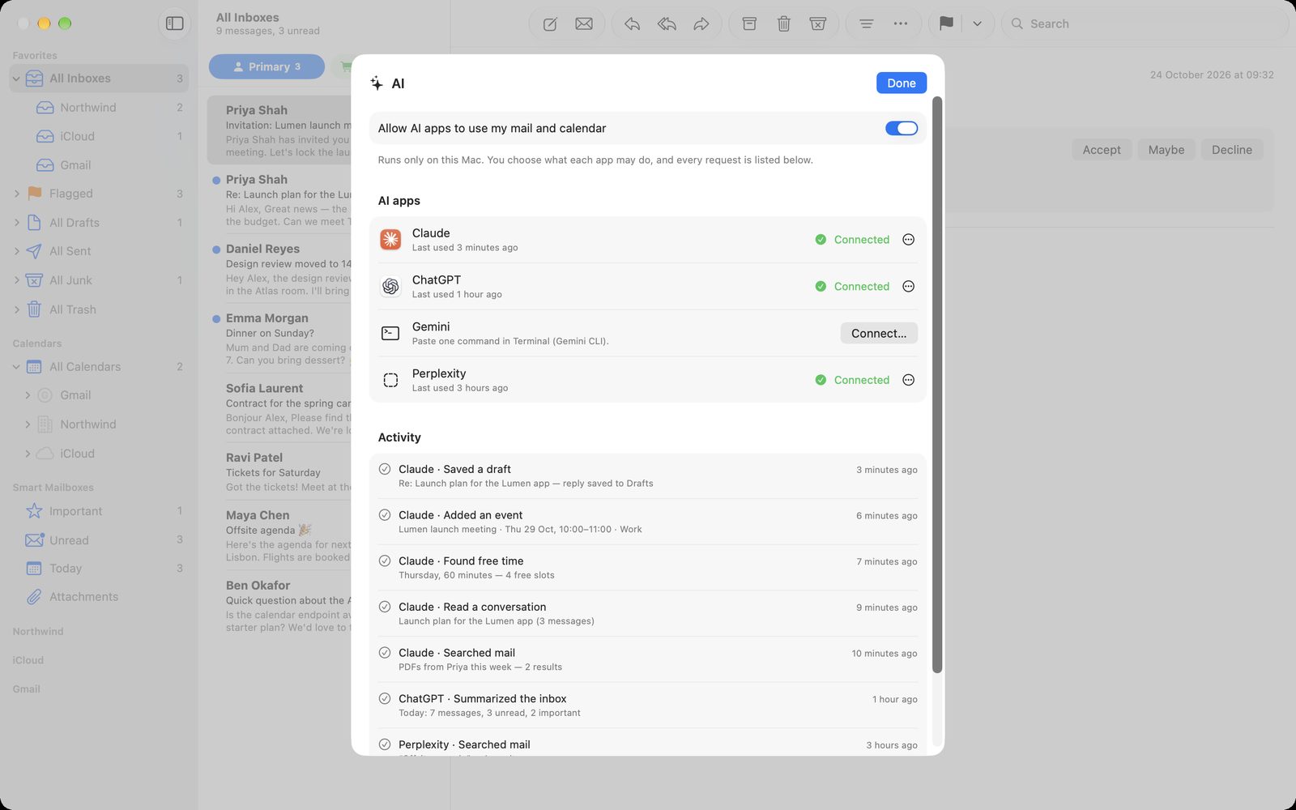The height and width of the screenshot is (810, 1296).
Task: Open Ravi Patel's Tickets for Saturday message
Action: (279, 472)
